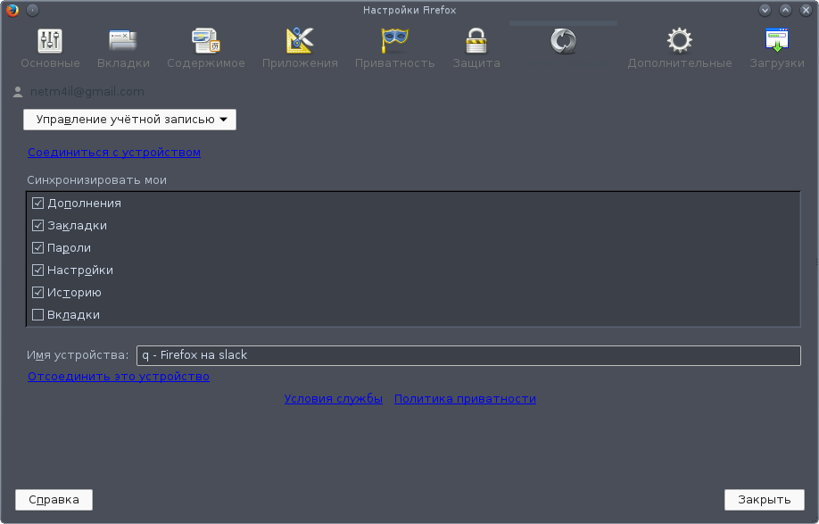Click the Закрыть button

point(765,500)
